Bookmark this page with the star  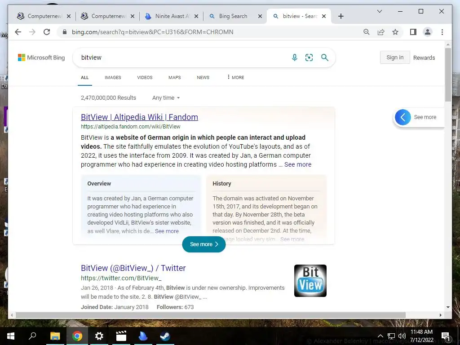pyautogui.click(x=395, y=32)
